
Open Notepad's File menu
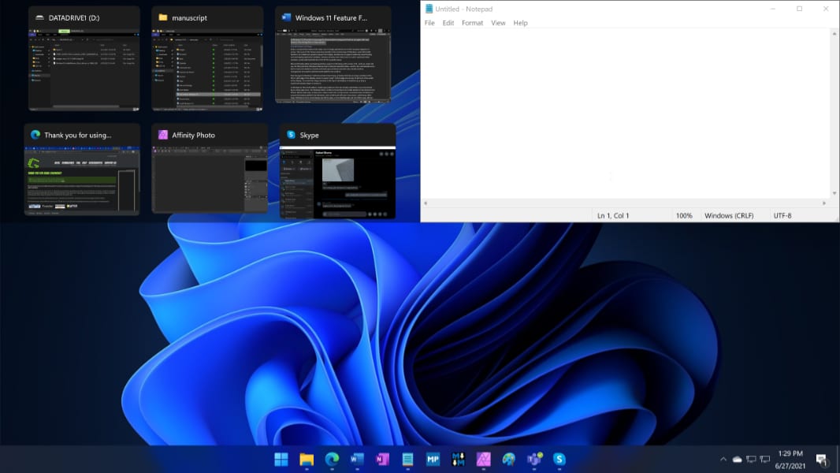(x=429, y=23)
